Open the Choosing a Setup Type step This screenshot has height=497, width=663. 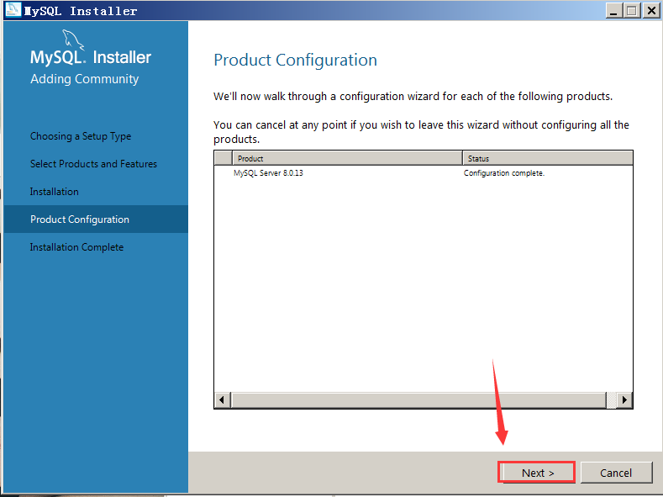81,136
